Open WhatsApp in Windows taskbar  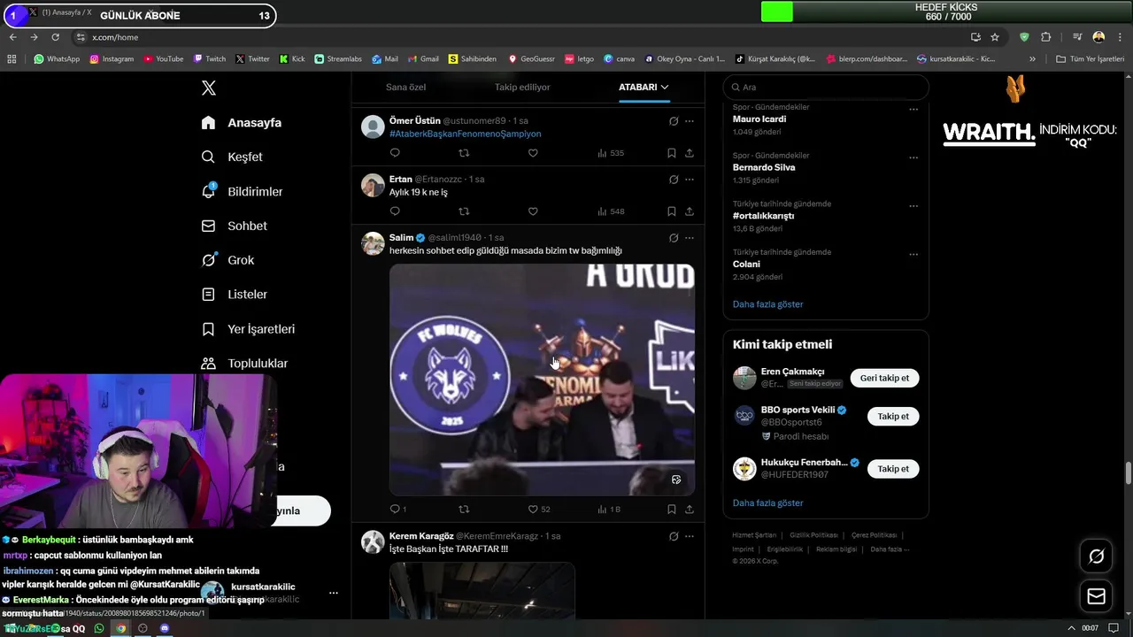[99, 628]
